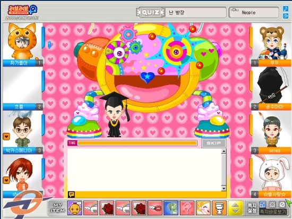The width and height of the screenshot is (292, 219).
Task: Choose the winged lips kiss item
Action: 155,208
